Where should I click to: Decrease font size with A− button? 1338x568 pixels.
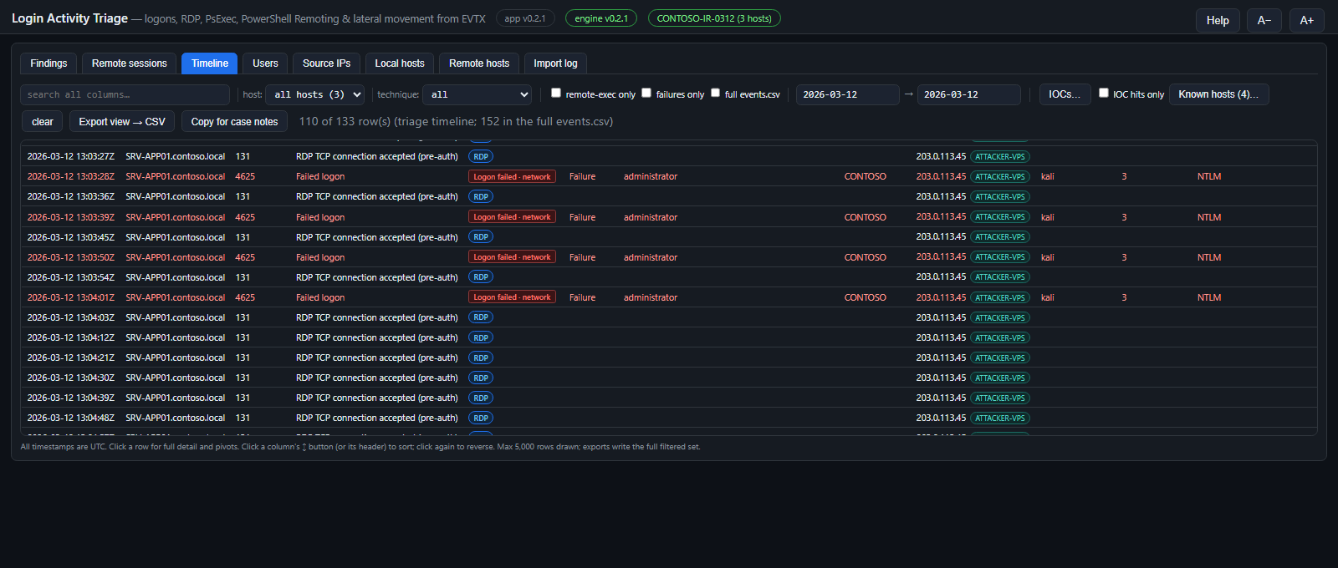tap(1264, 21)
